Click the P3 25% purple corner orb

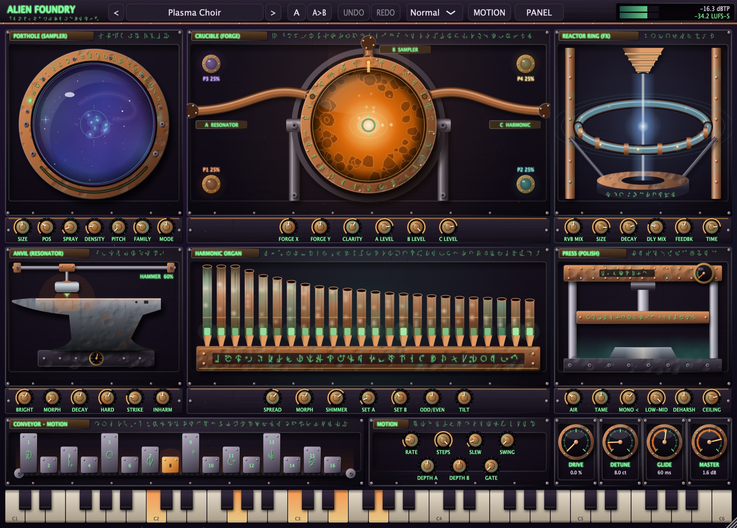(x=211, y=64)
